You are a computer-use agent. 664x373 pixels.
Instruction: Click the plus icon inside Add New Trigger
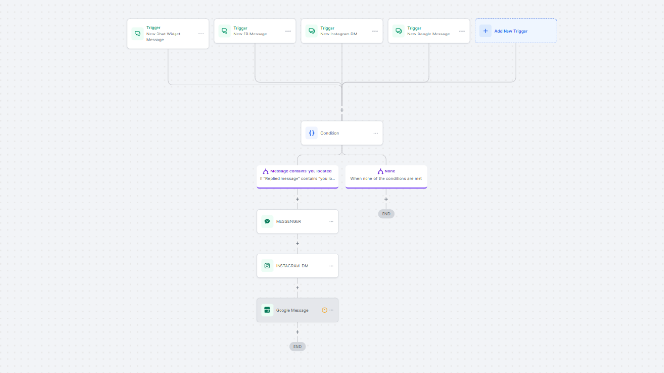tap(485, 31)
